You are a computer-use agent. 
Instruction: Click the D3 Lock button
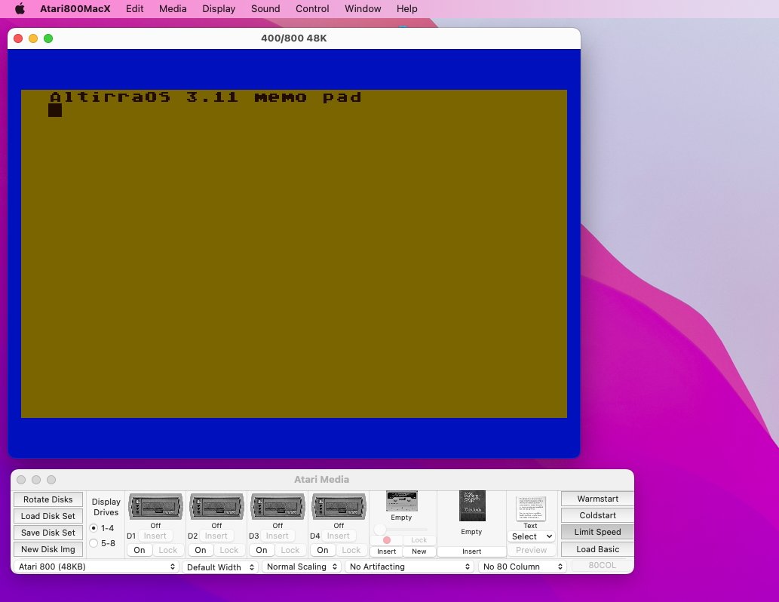pos(290,550)
